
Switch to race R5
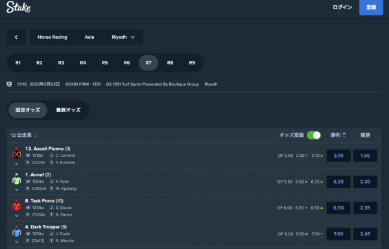point(104,63)
